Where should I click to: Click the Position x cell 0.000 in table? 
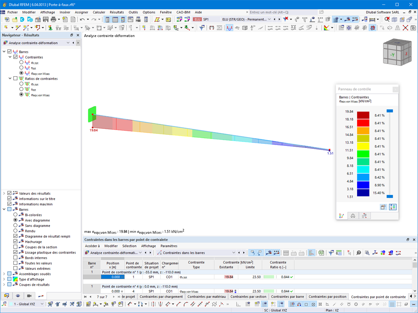click(x=113, y=277)
